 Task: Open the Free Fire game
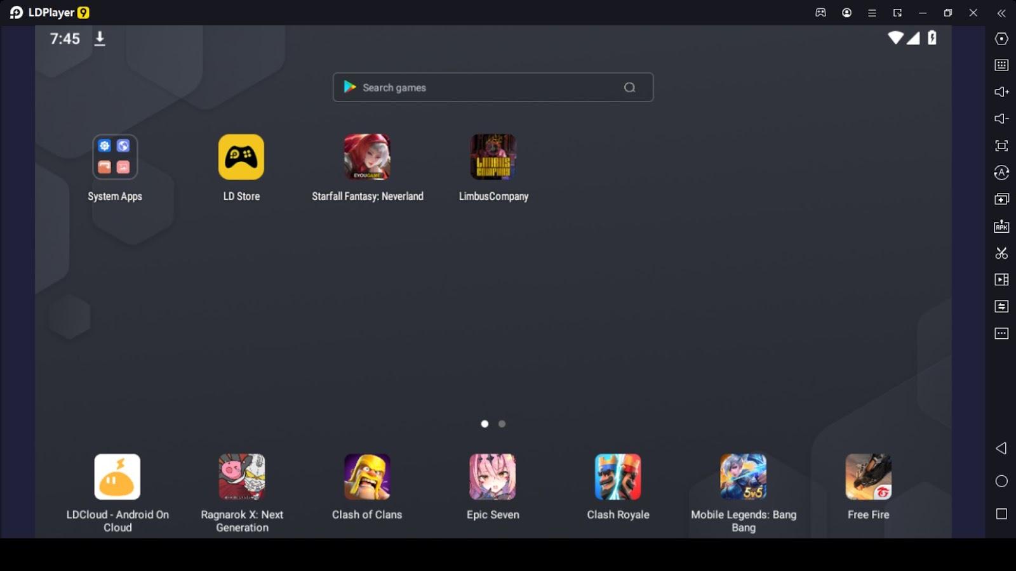pos(869,476)
